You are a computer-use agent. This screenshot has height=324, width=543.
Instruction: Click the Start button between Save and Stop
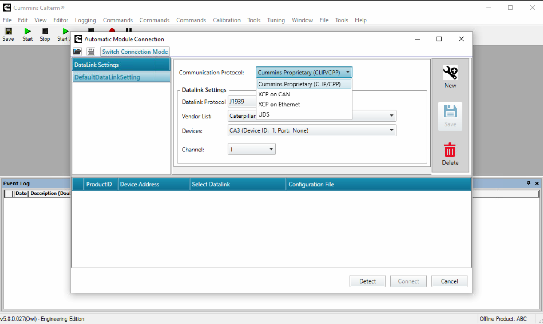pos(27,34)
